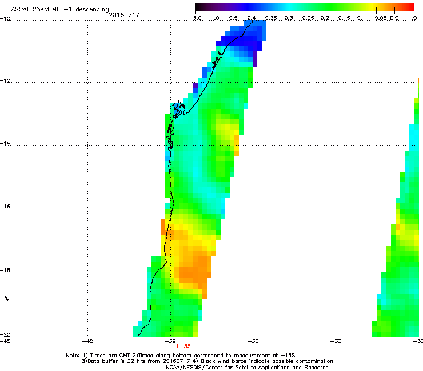Click the "1.0" color scale label
The width and height of the screenshot is (423, 371).
413,18
